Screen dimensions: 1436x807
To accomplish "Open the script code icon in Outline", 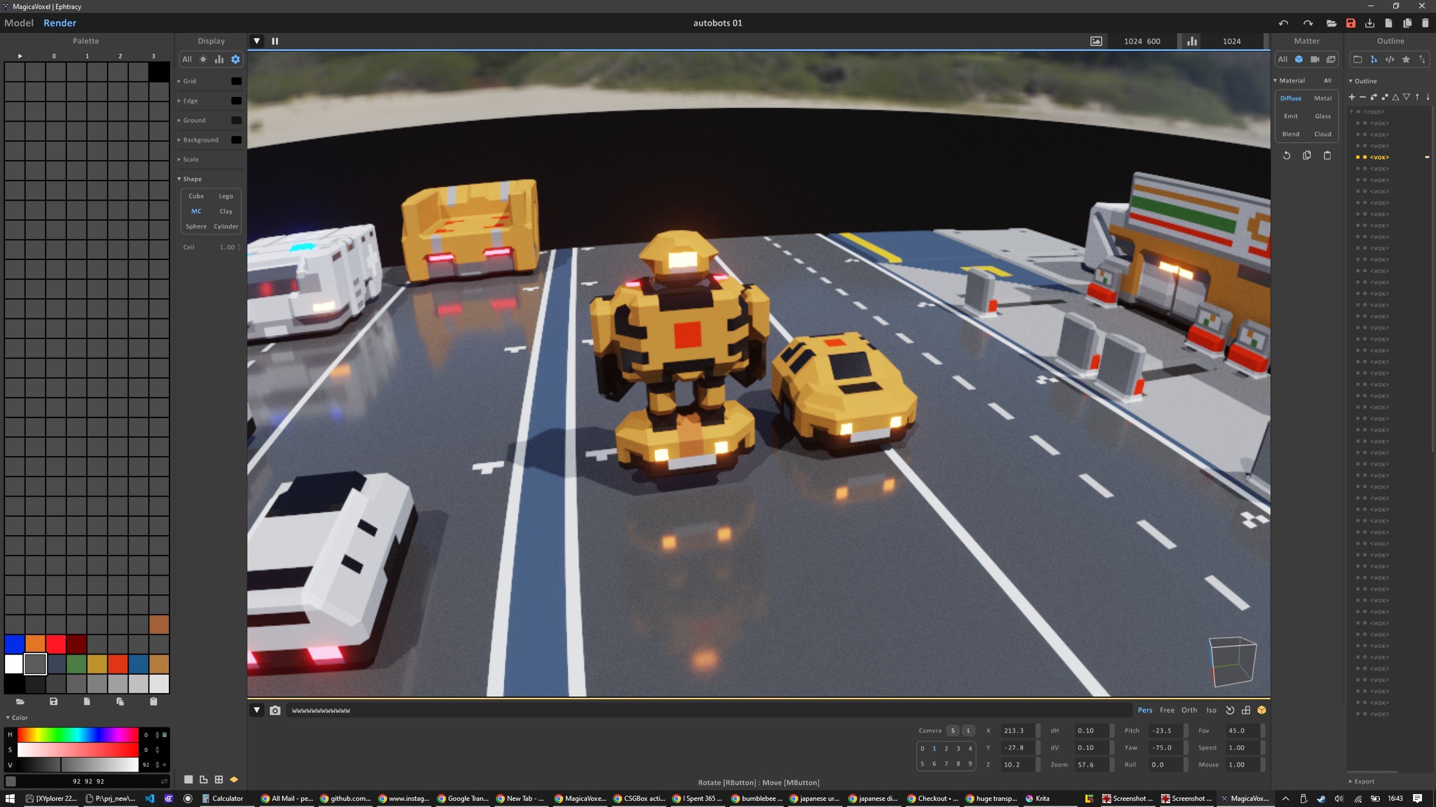I will (1390, 59).
